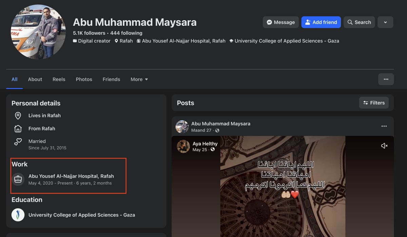The height and width of the screenshot is (237, 407).
Task: Click Abu Yousef Al-Najjar Hospital in profile header
Action: point(184,41)
